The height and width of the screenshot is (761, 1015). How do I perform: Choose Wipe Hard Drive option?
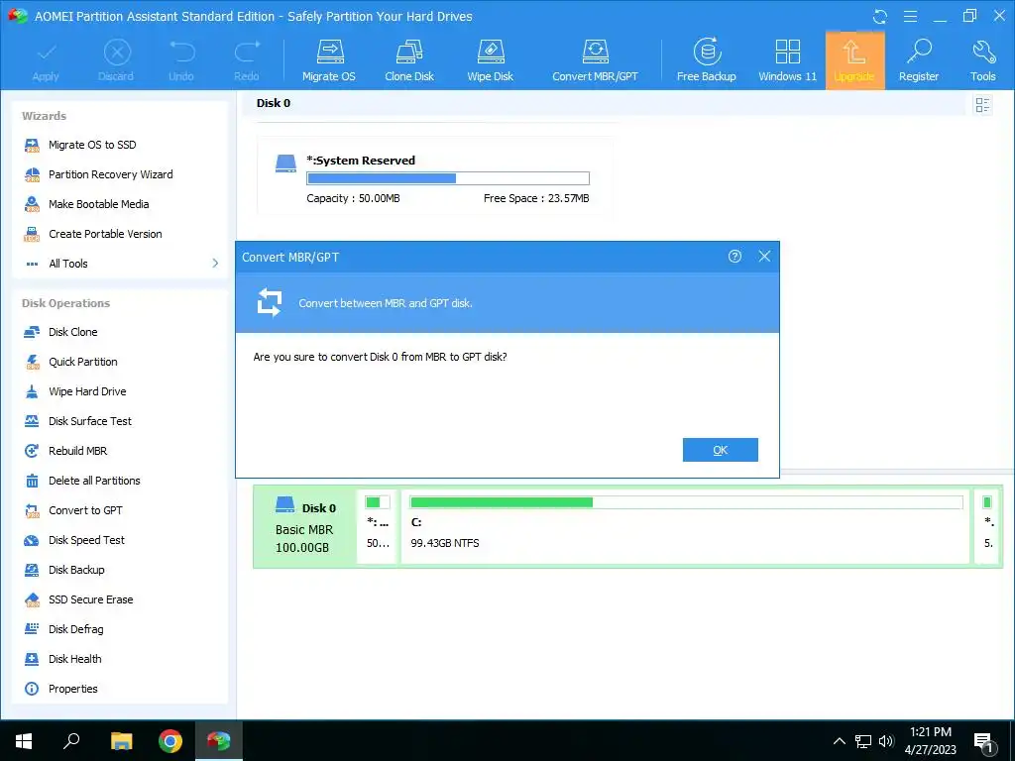coord(87,391)
